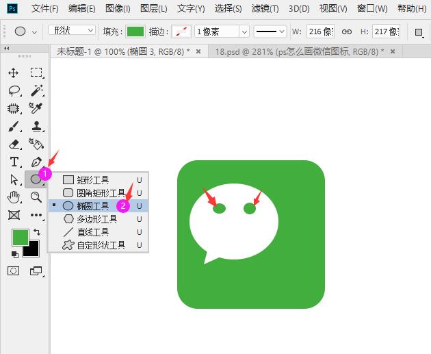
Task: Open the 窗口(W) menu
Action: pyautogui.click(x=372, y=8)
